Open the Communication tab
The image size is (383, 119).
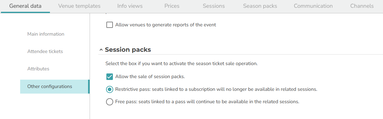pyautogui.click(x=313, y=6)
